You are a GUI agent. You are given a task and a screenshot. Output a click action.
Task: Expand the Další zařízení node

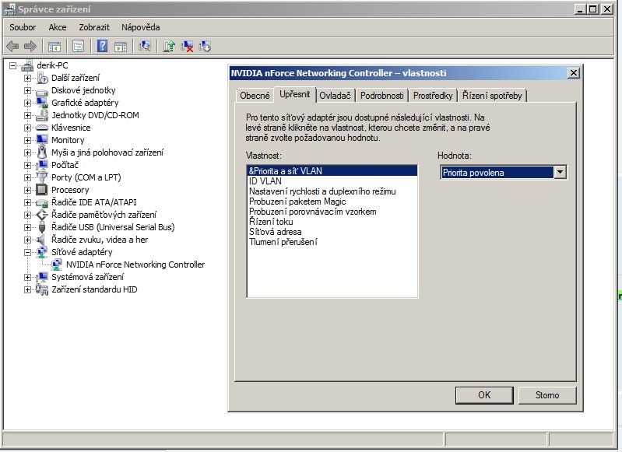pos(27,78)
